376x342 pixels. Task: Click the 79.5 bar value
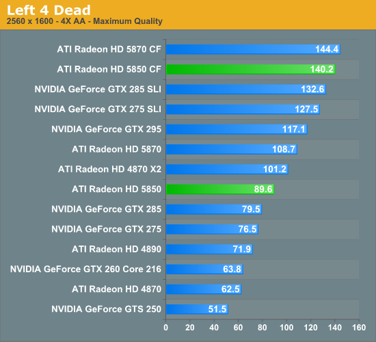coord(251,209)
